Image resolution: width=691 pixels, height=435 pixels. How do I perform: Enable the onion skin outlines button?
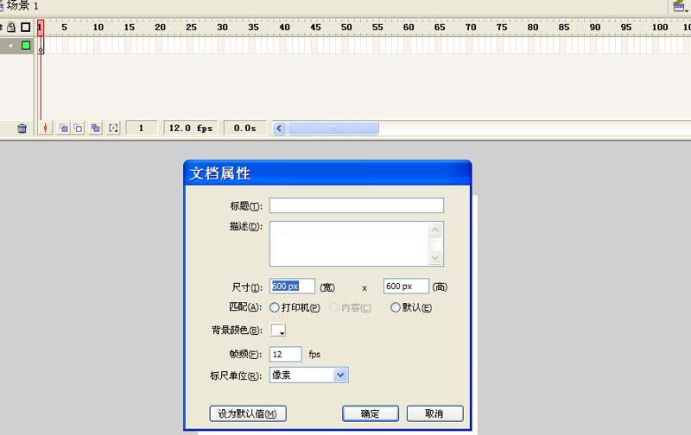click(78, 128)
